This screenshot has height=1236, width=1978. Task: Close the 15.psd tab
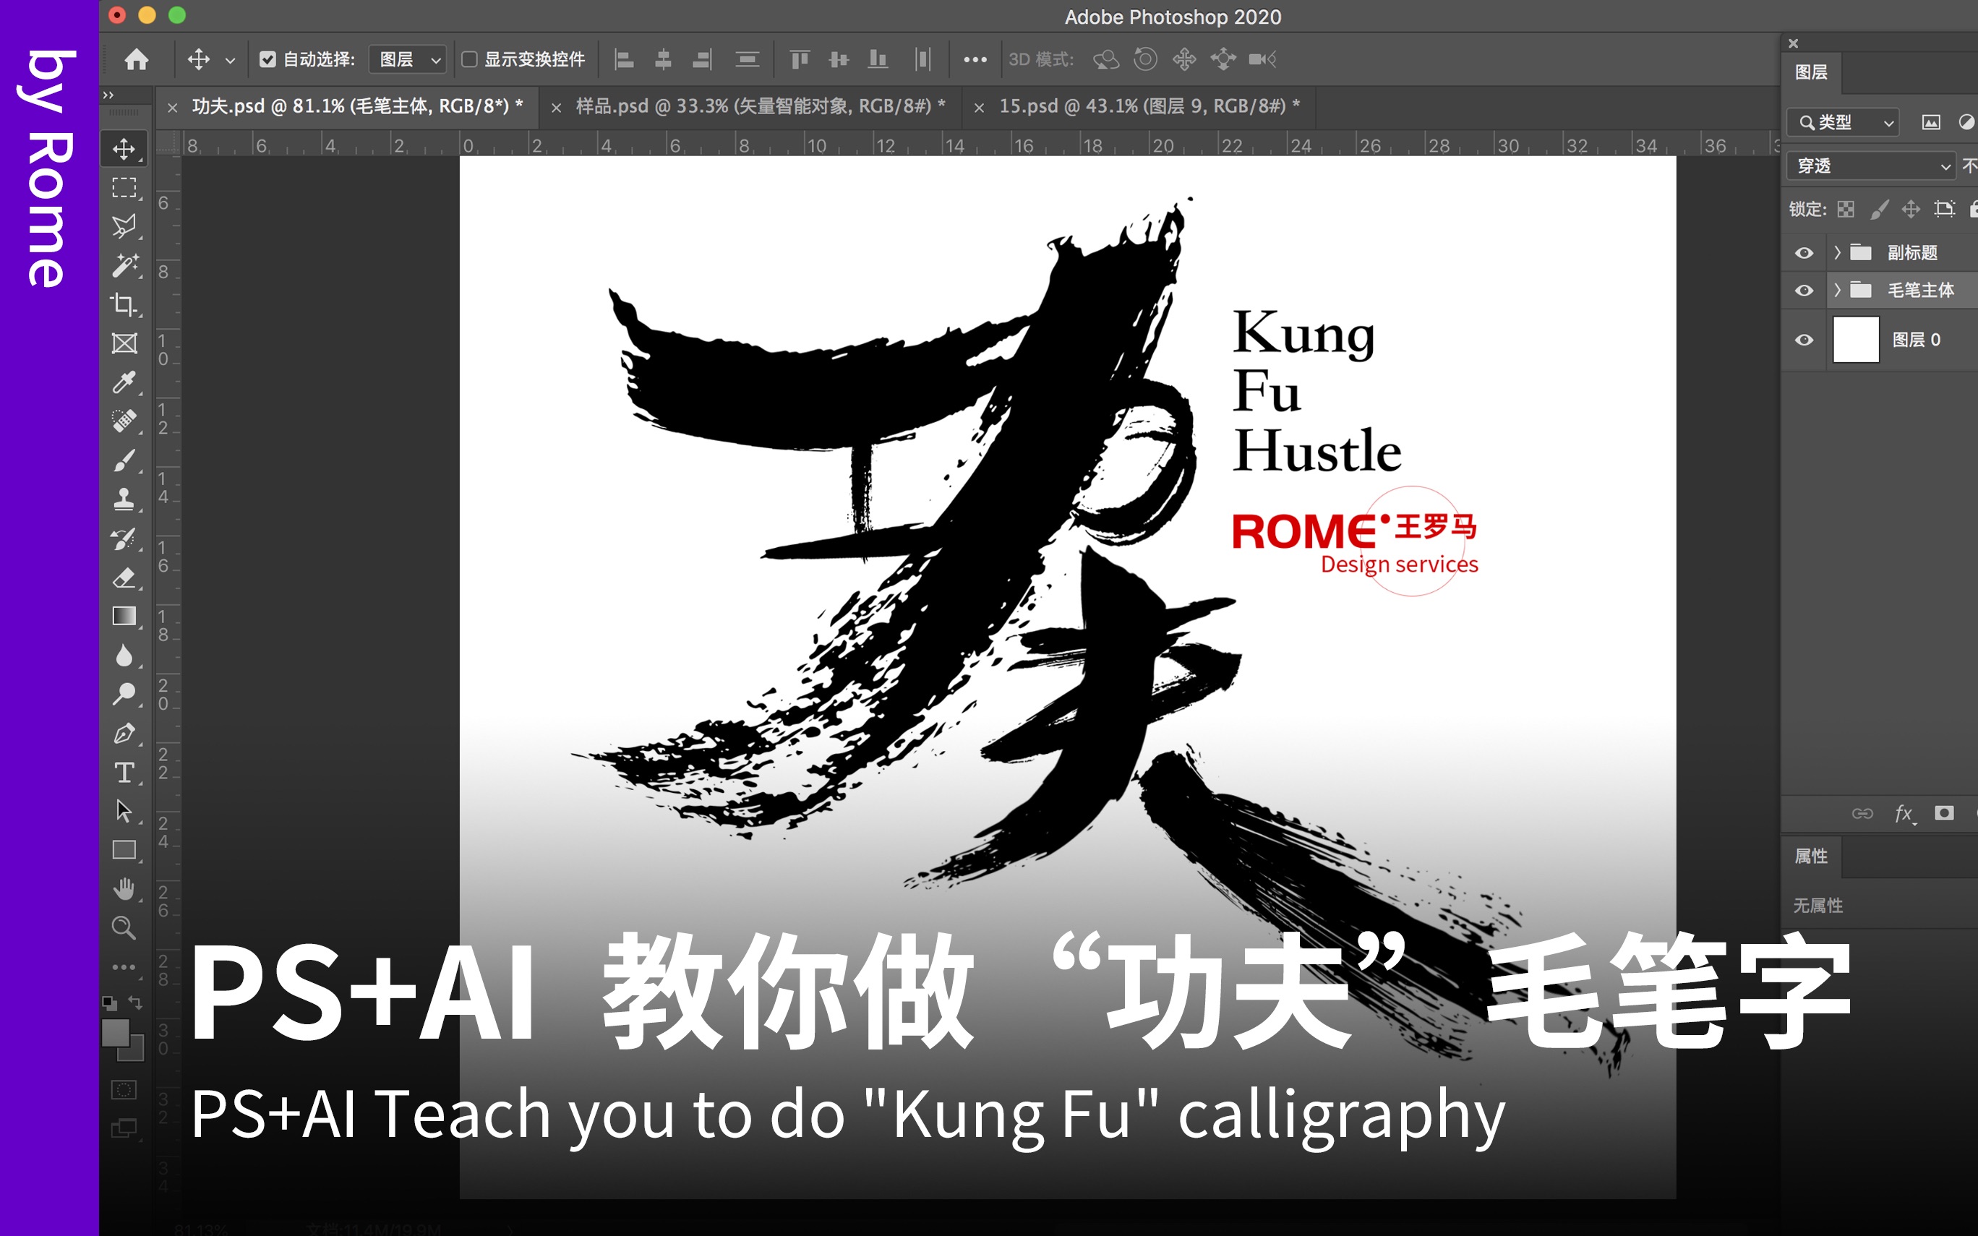pos(979,107)
